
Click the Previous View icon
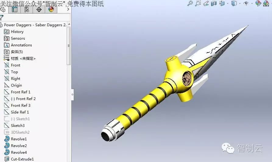206,3
